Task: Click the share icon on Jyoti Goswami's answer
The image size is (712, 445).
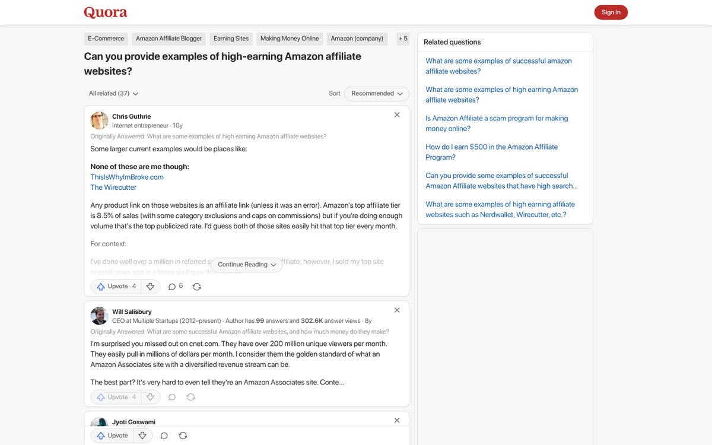Action: point(183,435)
